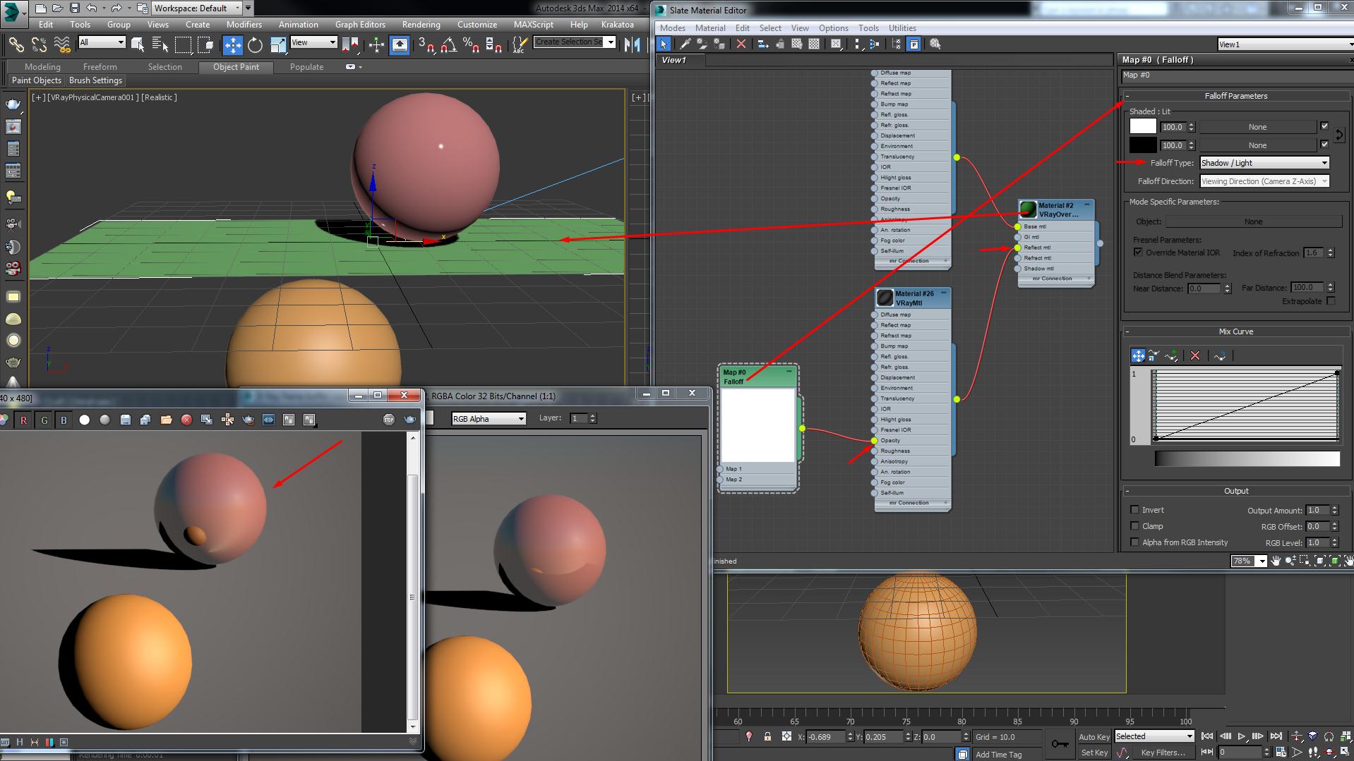Image resolution: width=1354 pixels, height=761 pixels.
Task: Open the Workspace Default dropdown
Action: tap(197, 8)
